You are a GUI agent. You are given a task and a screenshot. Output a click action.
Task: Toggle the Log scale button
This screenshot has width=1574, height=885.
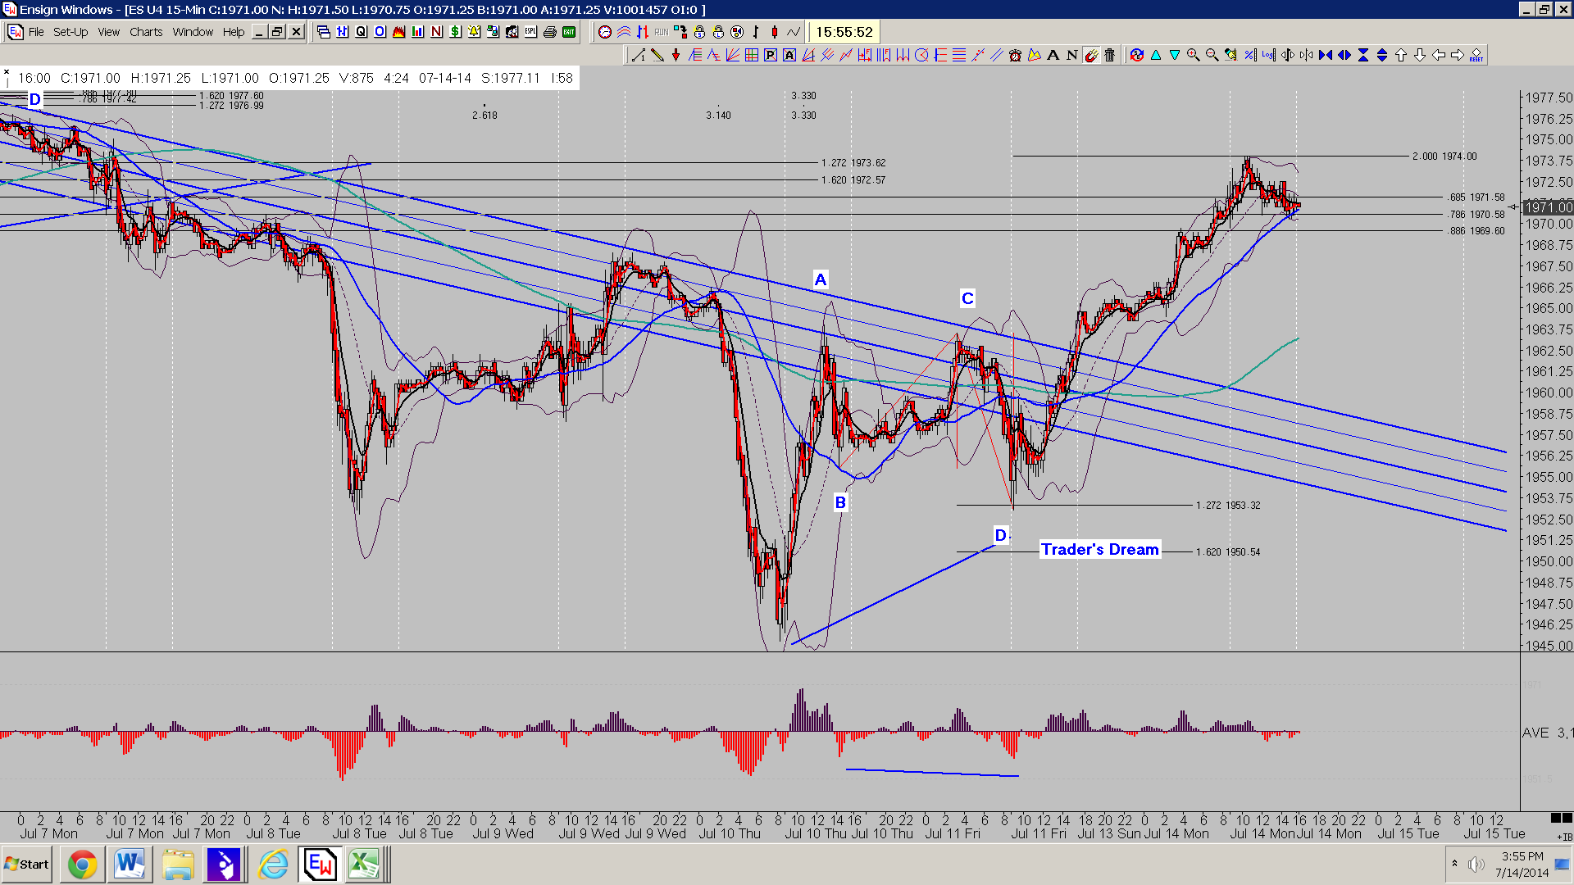[1268, 55]
